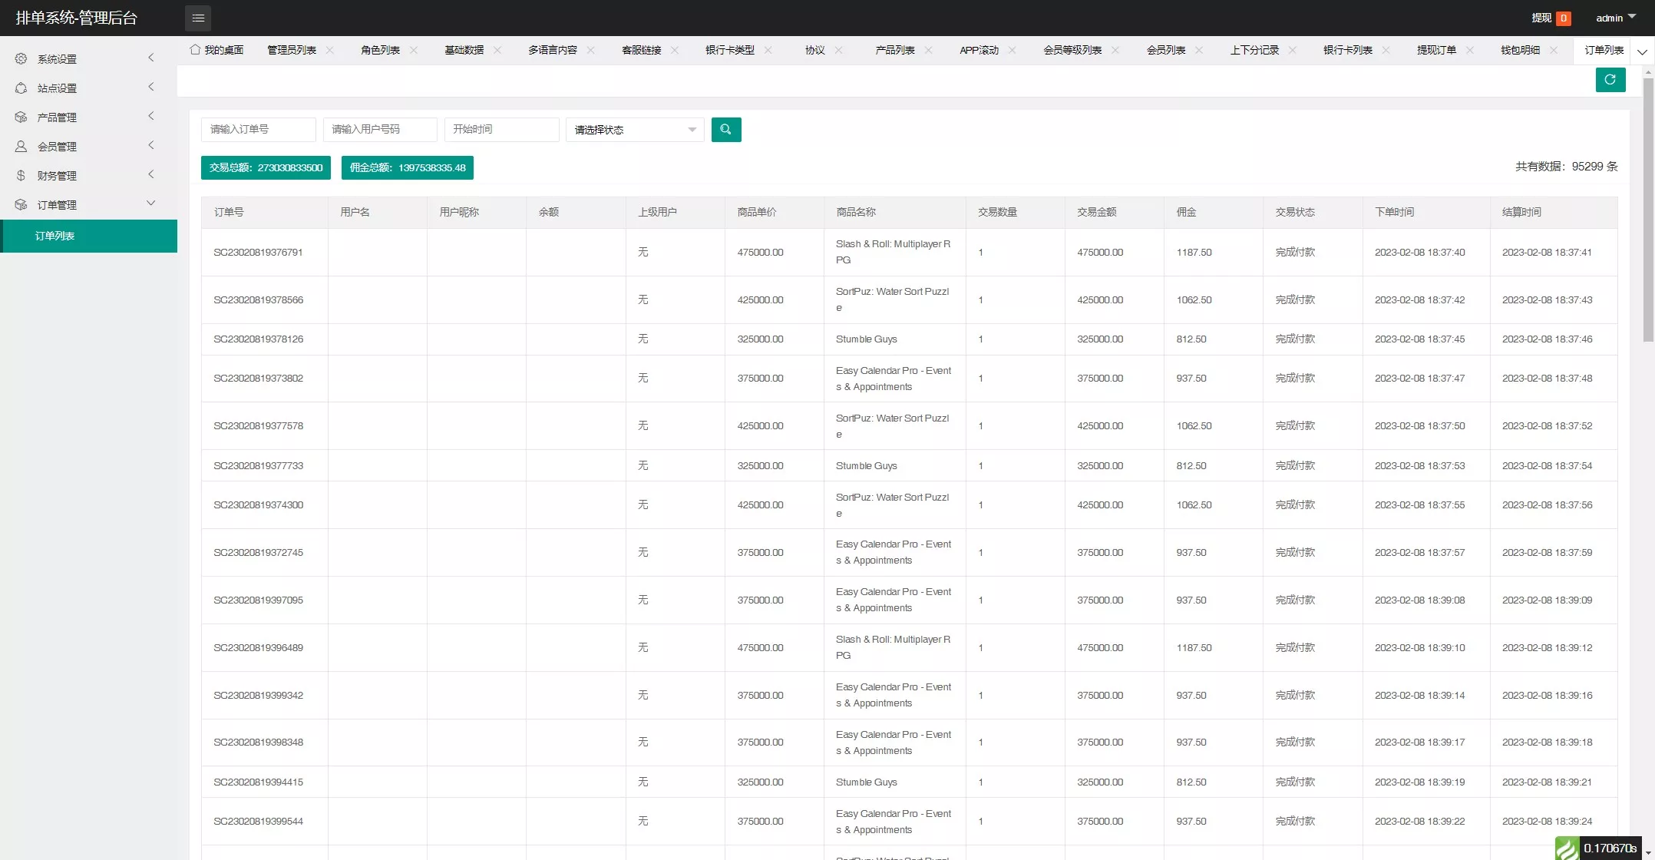The height and width of the screenshot is (860, 1655).
Task: Click the 提现 notification link
Action: click(1541, 18)
